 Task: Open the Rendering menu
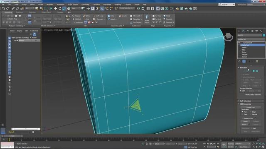click(x=85, y=5)
